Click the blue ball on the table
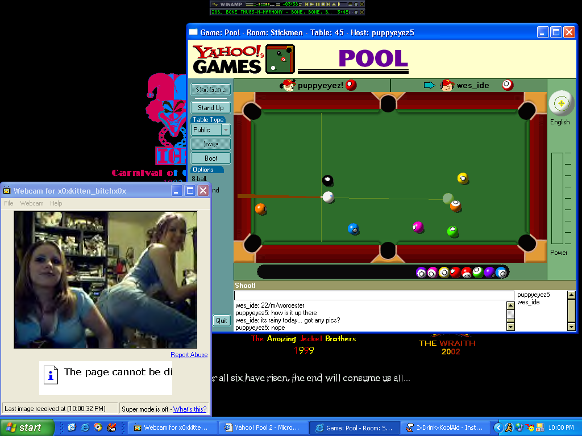This screenshot has width=582, height=436. pyautogui.click(x=353, y=229)
